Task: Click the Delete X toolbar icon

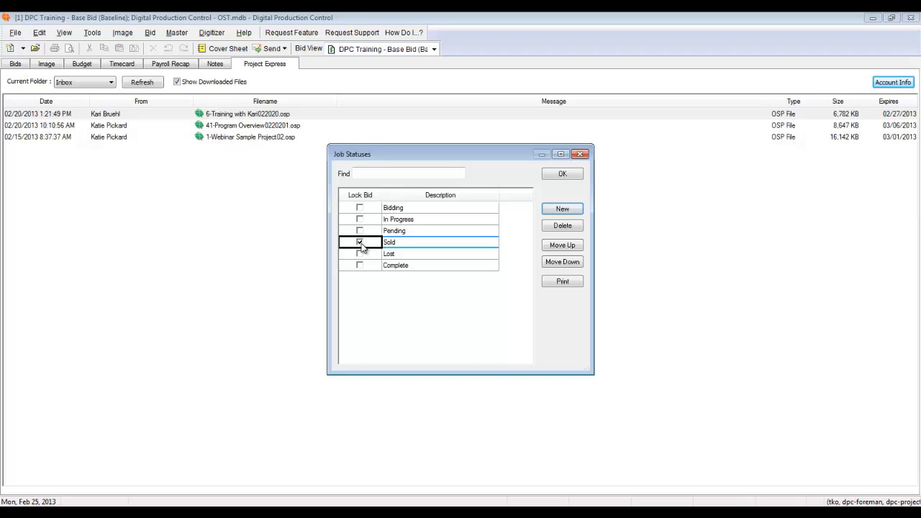Action: [x=153, y=48]
